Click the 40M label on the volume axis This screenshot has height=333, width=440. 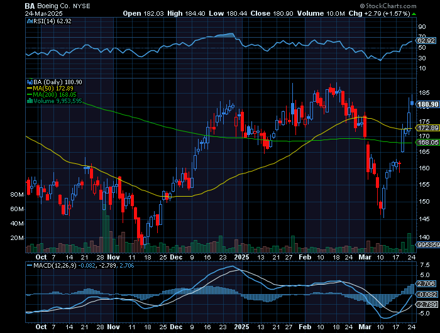pos(17,224)
